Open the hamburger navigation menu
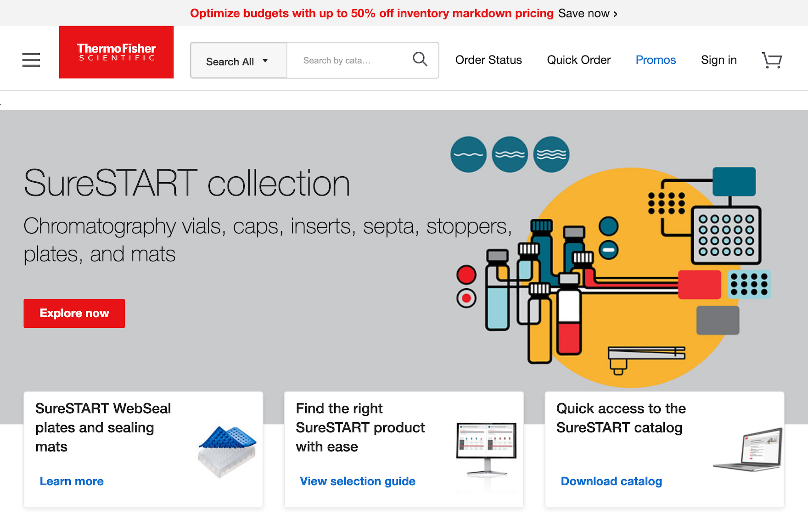The height and width of the screenshot is (526, 808). coord(31,60)
